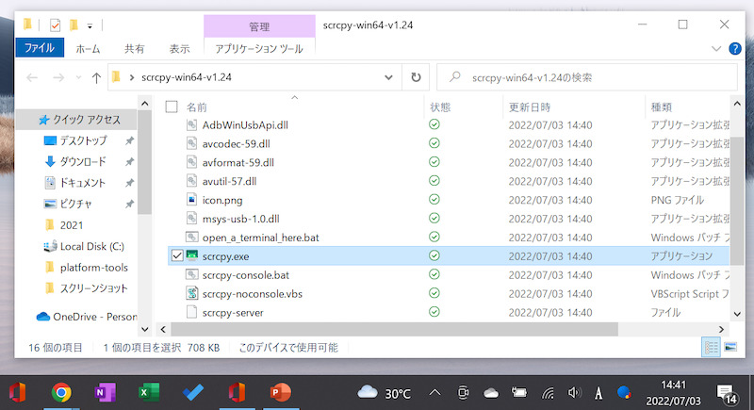Show hidden system tray icons
Screen dimensions: 754x410
(434, 392)
